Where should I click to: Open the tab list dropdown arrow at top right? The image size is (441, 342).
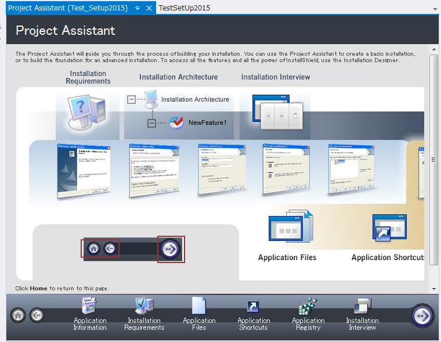[x=435, y=9]
